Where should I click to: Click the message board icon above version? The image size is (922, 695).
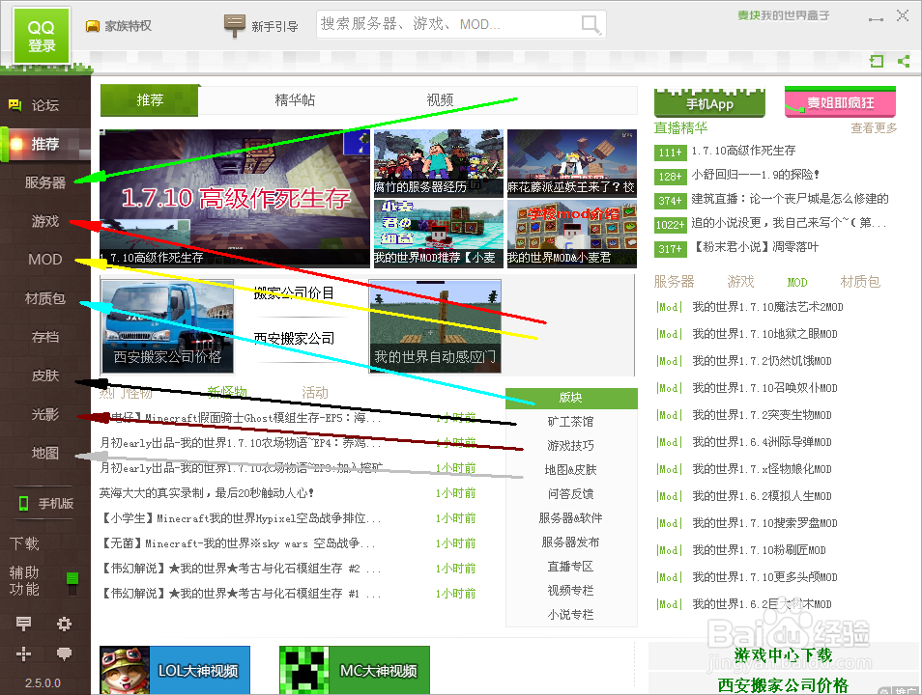(x=24, y=624)
